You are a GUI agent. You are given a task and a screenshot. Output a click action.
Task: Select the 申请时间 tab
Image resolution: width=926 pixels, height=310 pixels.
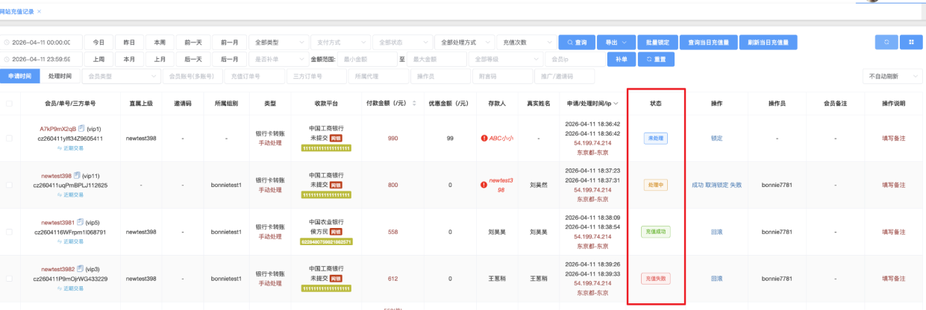(x=19, y=76)
